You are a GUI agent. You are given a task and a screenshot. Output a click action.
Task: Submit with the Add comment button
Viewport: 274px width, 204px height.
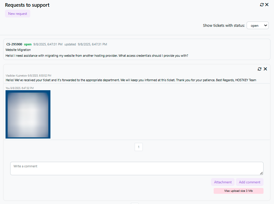250,182
